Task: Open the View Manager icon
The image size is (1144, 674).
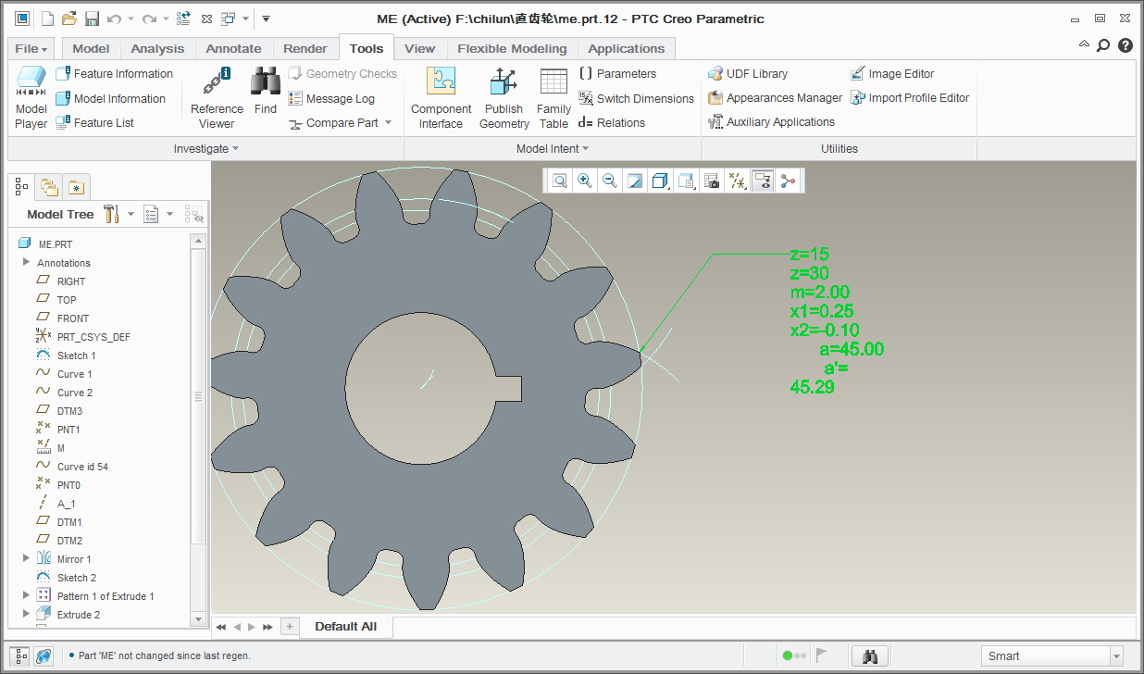Action: pos(712,181)
